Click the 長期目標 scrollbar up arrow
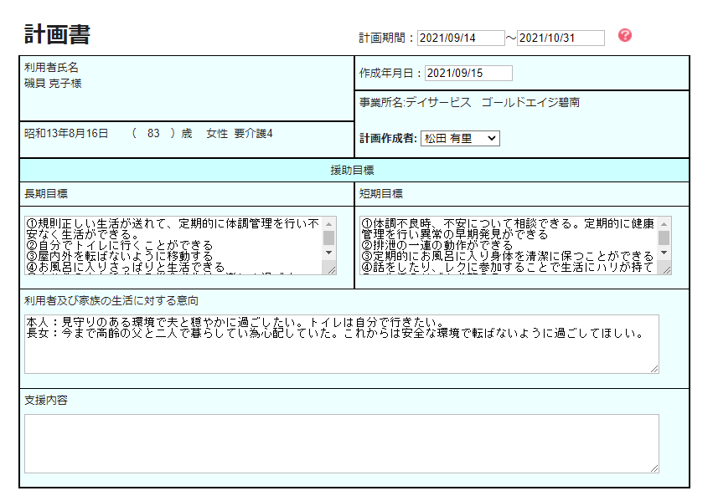Image resolution: width=713 pixels, height=501 pixels. tap(329, 223)
